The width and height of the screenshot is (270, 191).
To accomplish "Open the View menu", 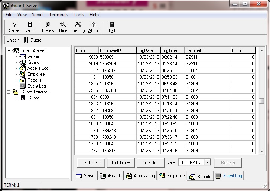I will tap(22, 15).
